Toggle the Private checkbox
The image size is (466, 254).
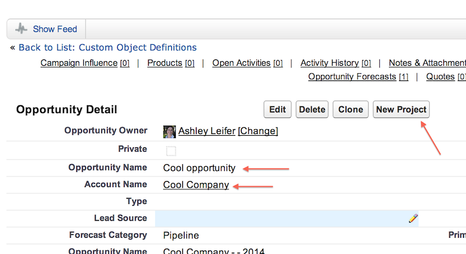171,151
